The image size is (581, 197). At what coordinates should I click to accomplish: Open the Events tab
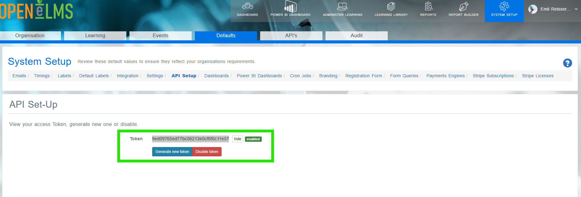click(x=161, y=36)
